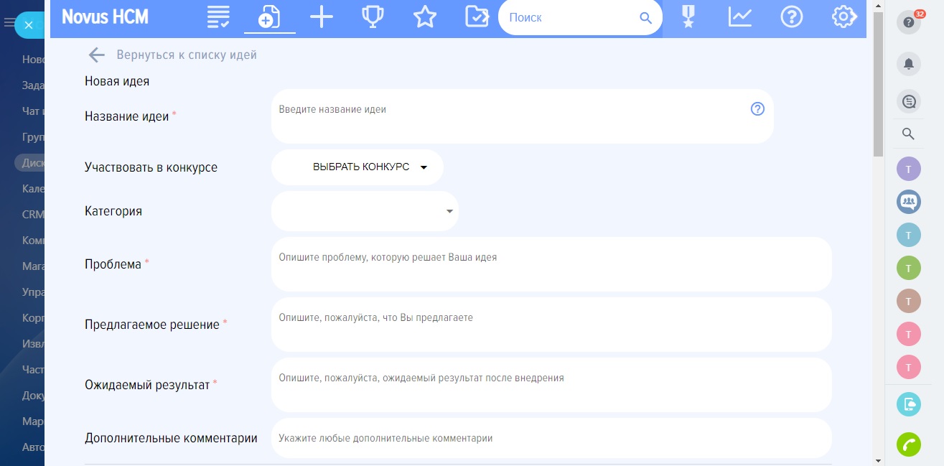Click help question mark in idea name field
Screen dimensions: 944x466
[757, 109]
